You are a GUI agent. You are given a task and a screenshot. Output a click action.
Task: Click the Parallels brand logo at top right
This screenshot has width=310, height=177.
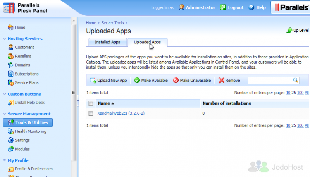click(292, 7)
